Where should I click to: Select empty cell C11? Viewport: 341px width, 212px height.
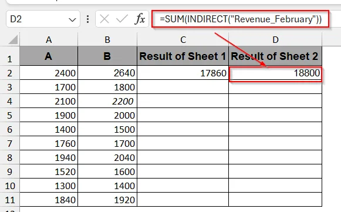pos(183,200)
